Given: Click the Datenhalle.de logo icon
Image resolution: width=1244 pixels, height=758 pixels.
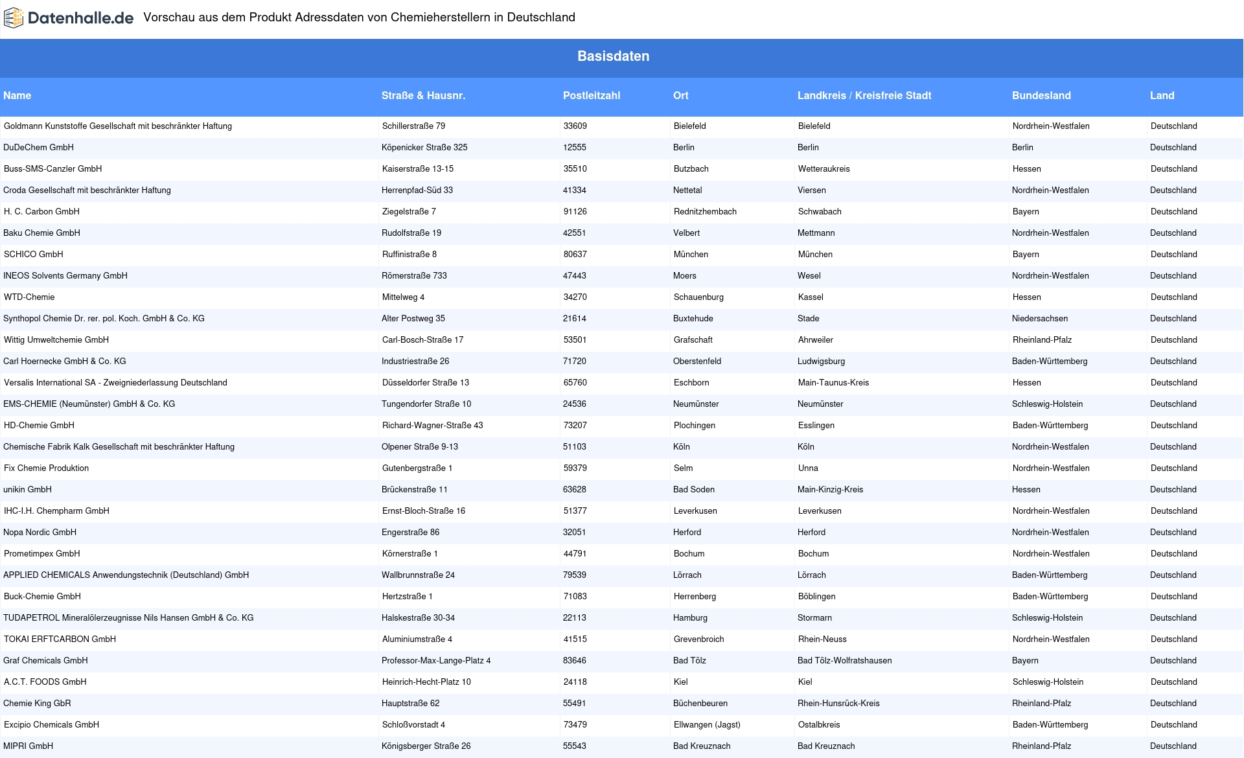Looking at the screenshot, I should tap(14, 18).
